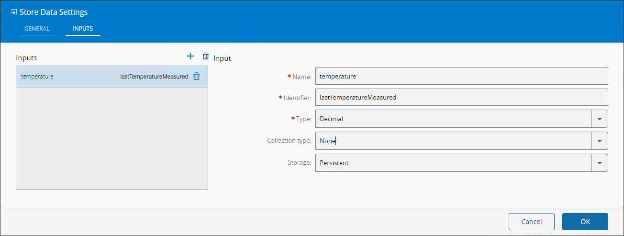Select the INPUTS tab
This screenshot has height=236, width=624.
tap(83, 29)
